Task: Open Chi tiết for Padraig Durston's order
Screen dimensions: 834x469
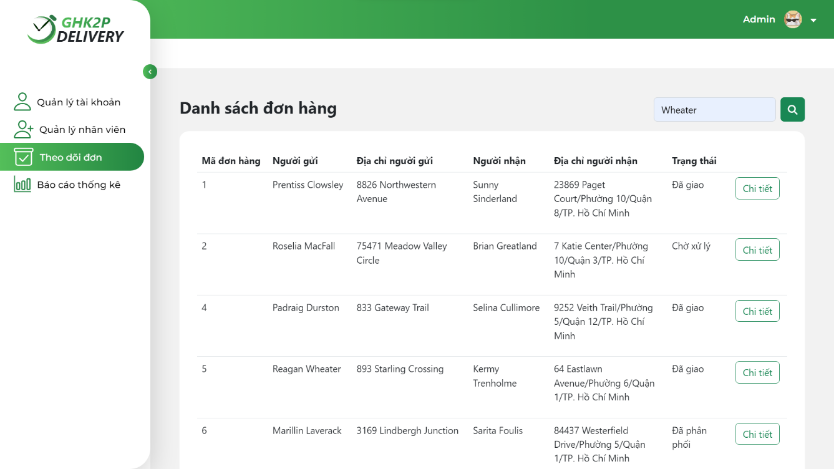Action: tap(757, 311)
